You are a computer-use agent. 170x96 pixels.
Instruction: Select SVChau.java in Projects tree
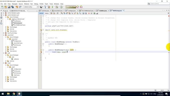[x=17, y=71]
